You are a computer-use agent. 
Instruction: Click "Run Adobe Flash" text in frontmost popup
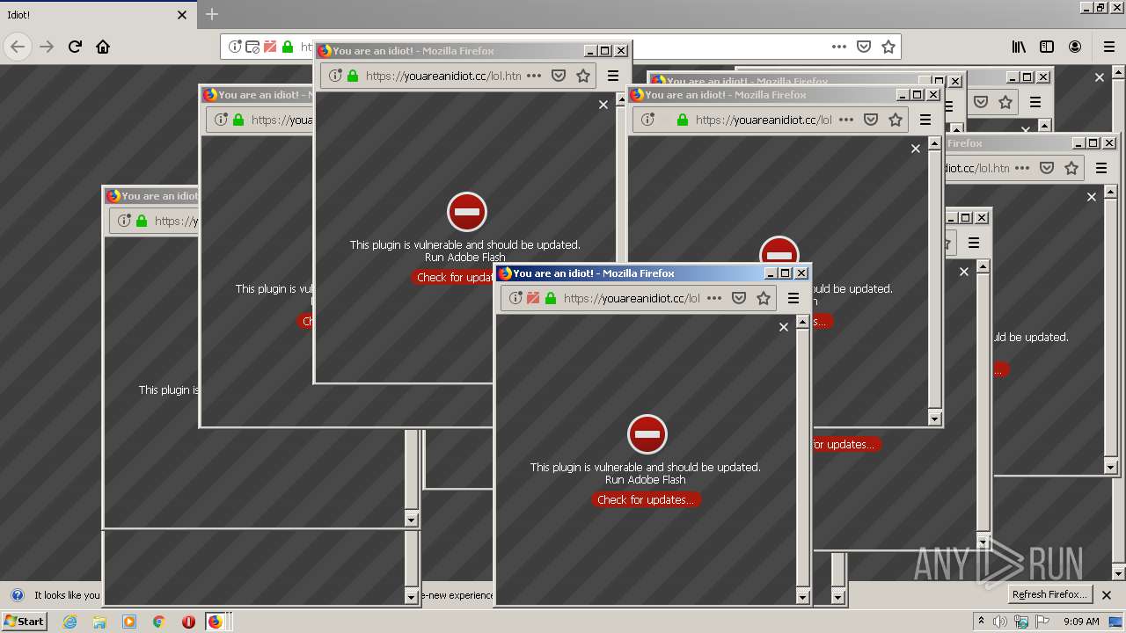(646, 479)
